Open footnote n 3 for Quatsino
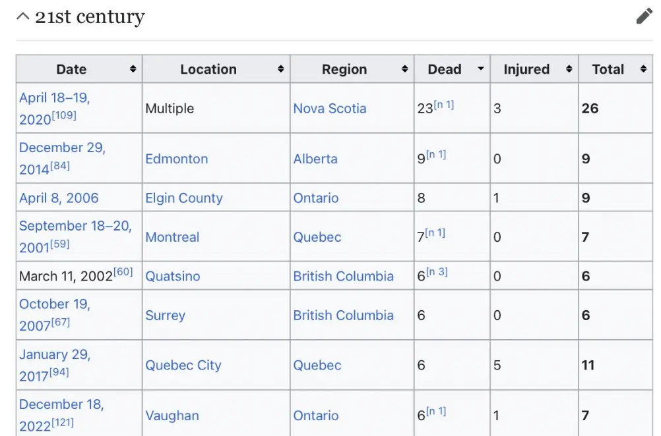Image resolution: width=661 pixels, height=436 pixels. pos(437,272)
